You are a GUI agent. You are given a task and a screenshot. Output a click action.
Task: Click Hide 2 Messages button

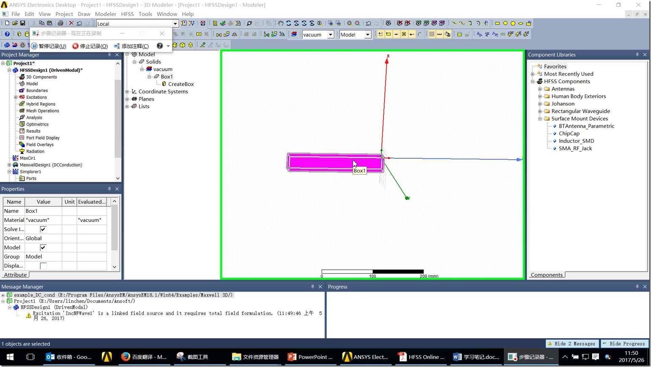coord(572,344)
